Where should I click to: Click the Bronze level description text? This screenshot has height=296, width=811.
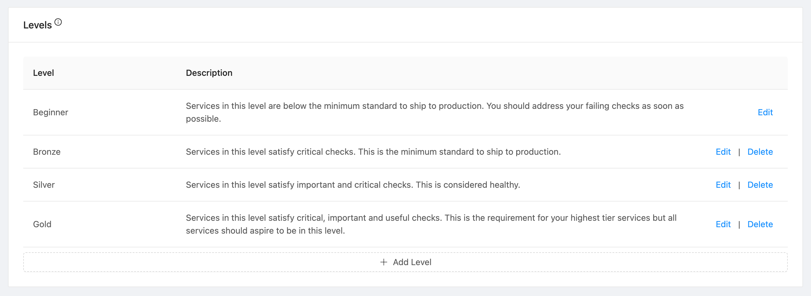pos(373,152)
